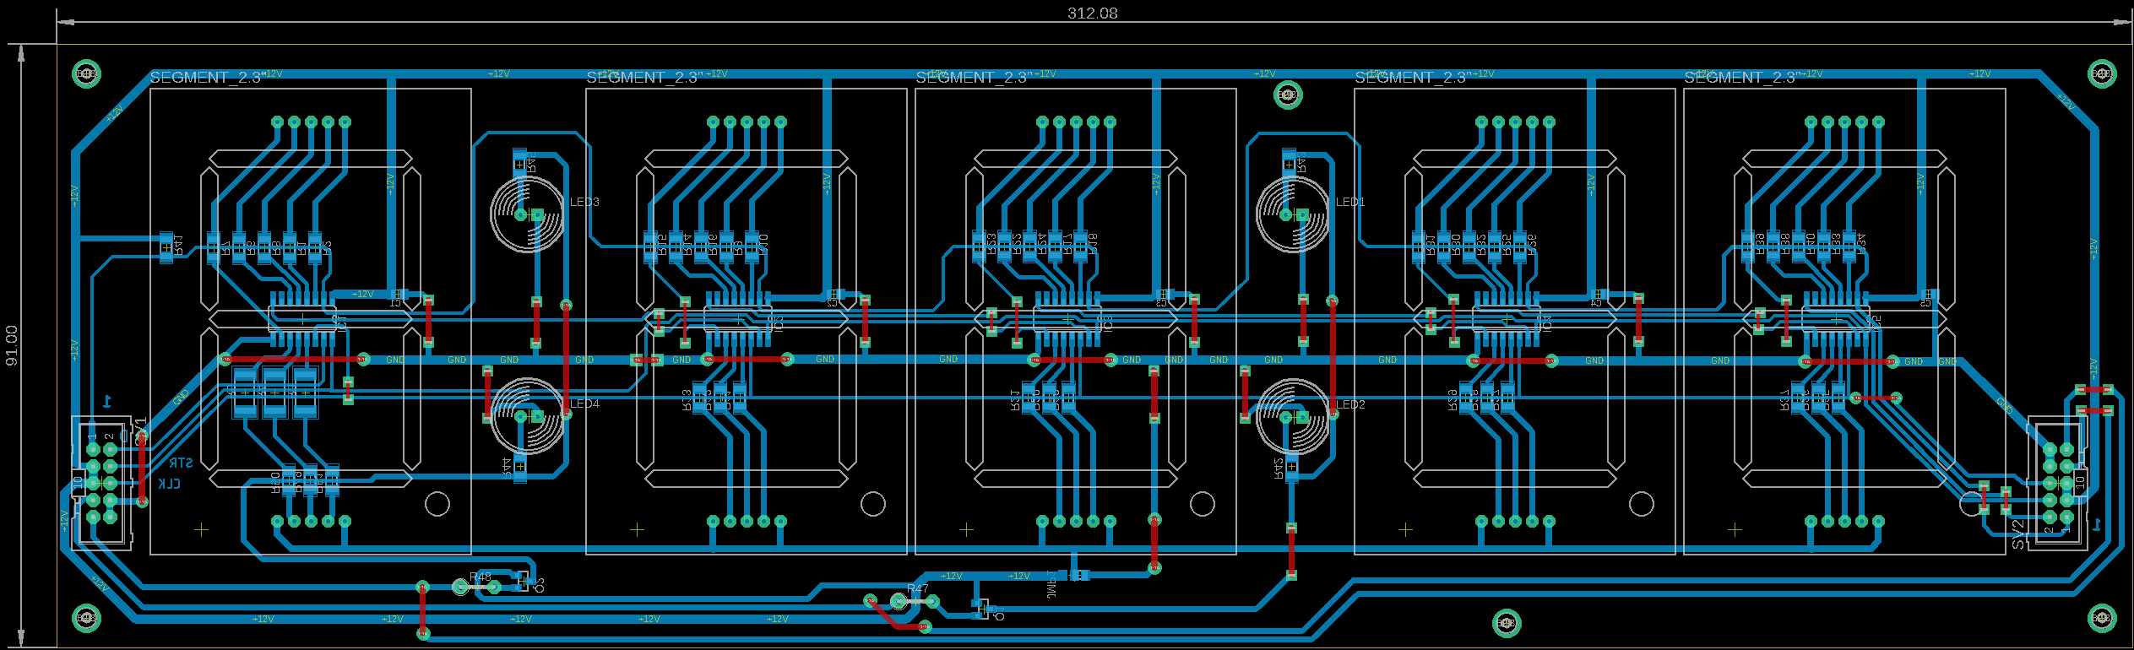Click the transistor footprint next to R48
This screenshot has height=650, width=2134.
point(524,582)
